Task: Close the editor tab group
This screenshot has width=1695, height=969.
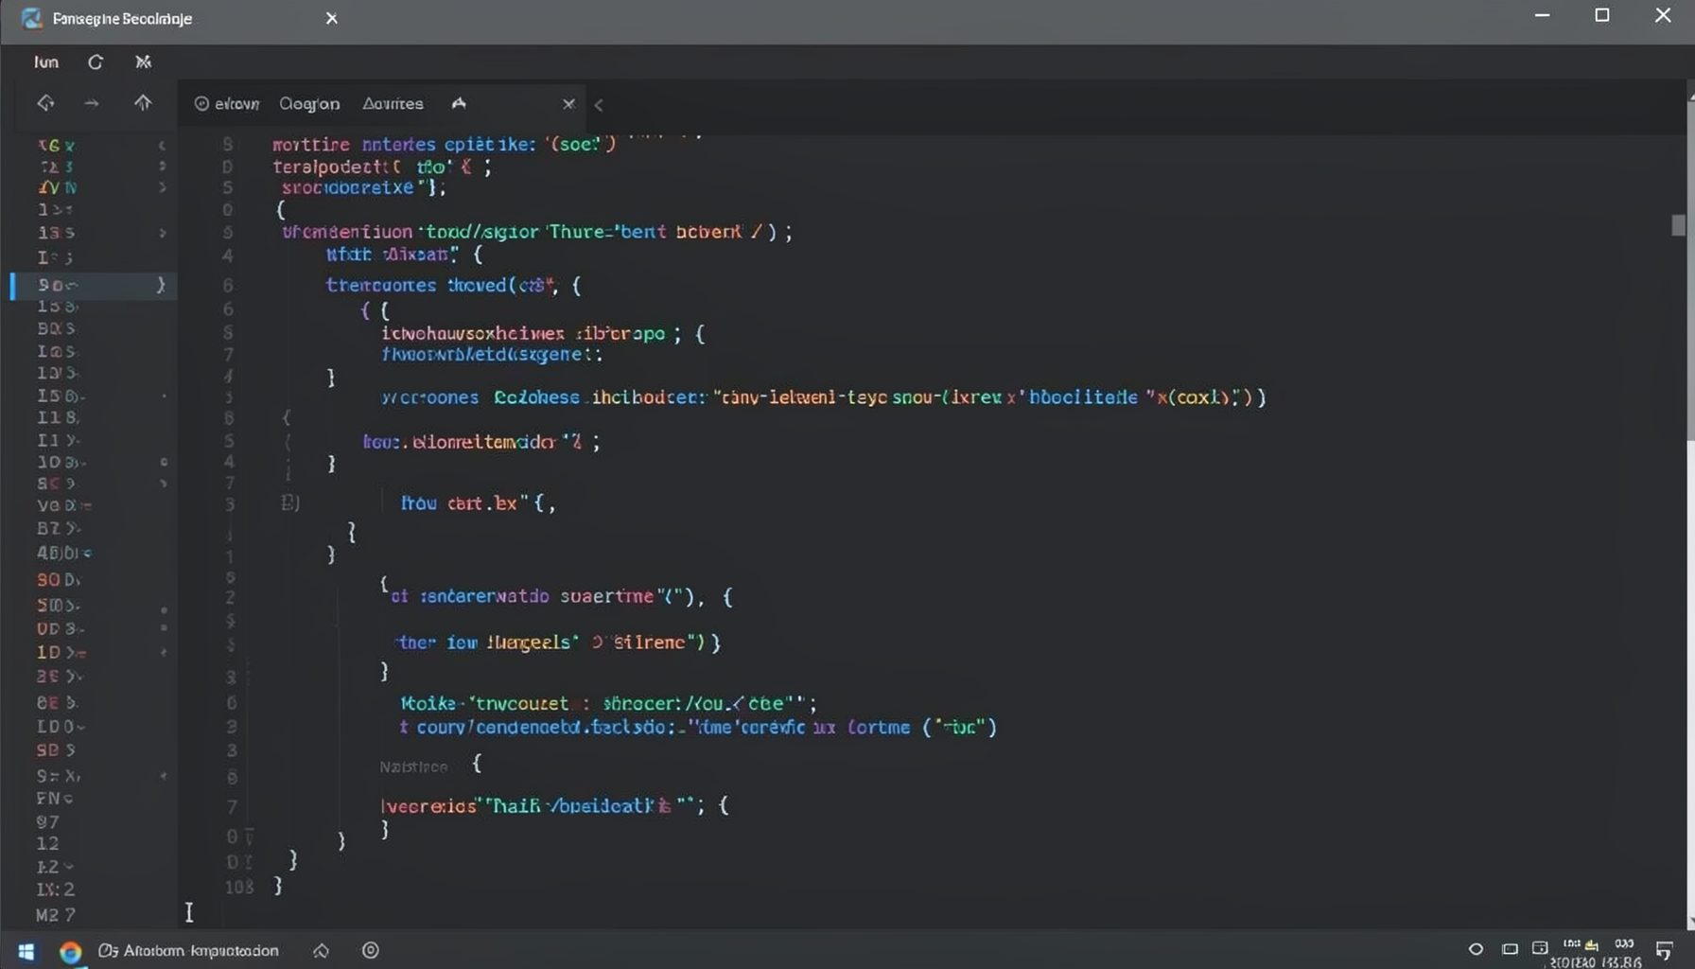Action: [568, 104]
